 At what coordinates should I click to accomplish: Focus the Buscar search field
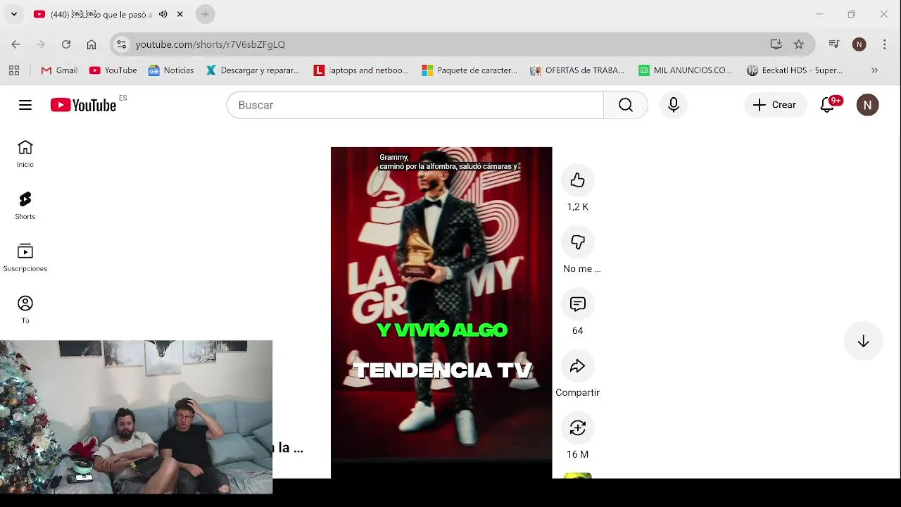(415, 105)
